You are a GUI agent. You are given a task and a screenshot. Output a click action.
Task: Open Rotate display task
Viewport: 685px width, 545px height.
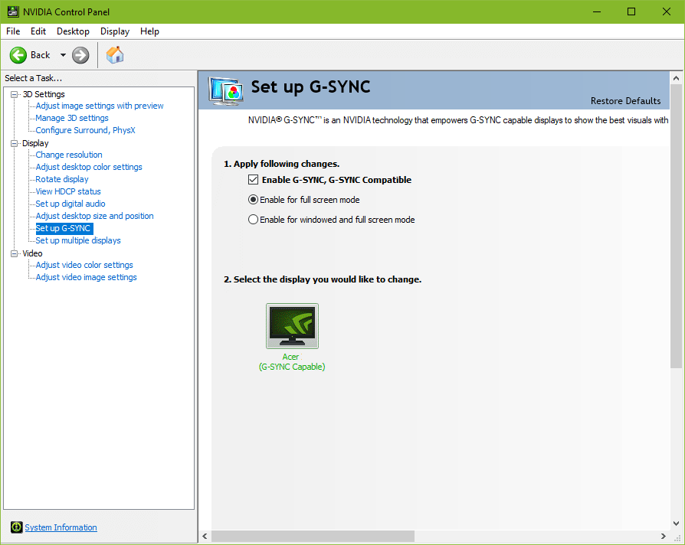62,179
